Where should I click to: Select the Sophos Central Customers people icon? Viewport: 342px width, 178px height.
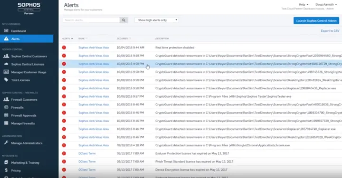coord(6,56)
